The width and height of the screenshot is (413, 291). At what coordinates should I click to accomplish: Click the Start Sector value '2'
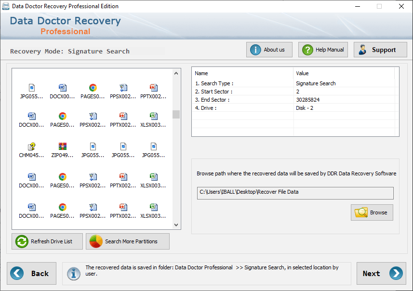298,92
